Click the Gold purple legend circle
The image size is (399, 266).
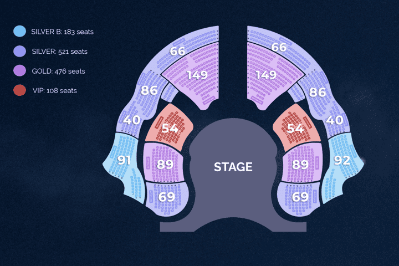point(19,71)
